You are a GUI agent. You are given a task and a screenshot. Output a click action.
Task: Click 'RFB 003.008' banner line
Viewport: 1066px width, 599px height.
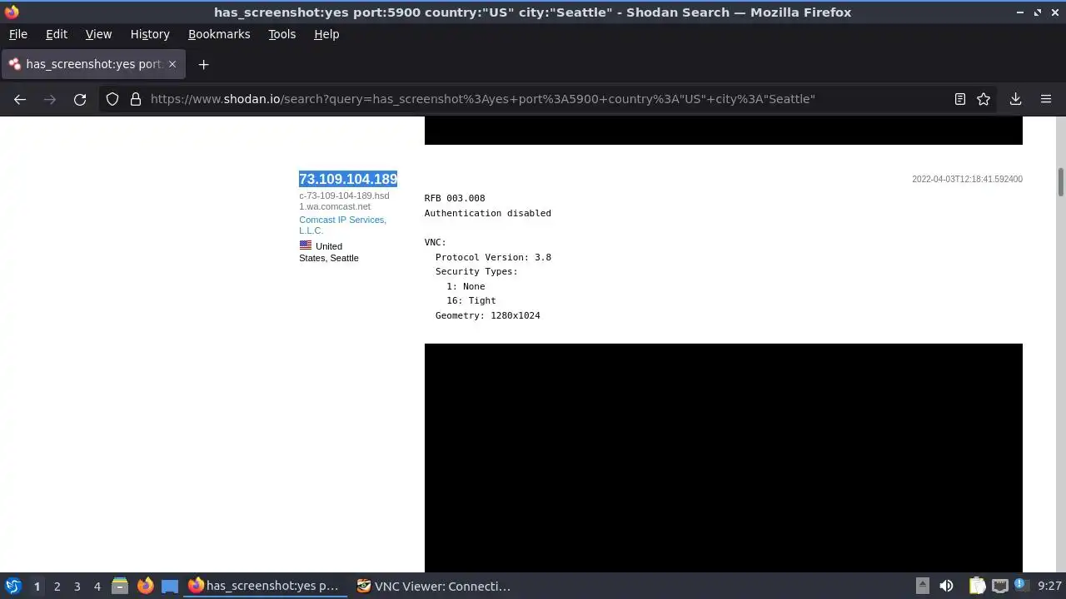click(x=454, y=198)
